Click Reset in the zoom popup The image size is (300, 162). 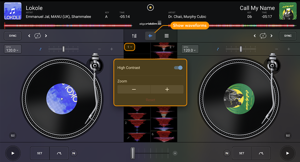point(150,100)
